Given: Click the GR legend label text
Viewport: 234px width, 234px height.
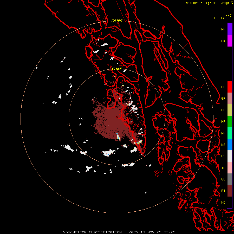Looking at the screenshot, I should (x=223, y=99).
